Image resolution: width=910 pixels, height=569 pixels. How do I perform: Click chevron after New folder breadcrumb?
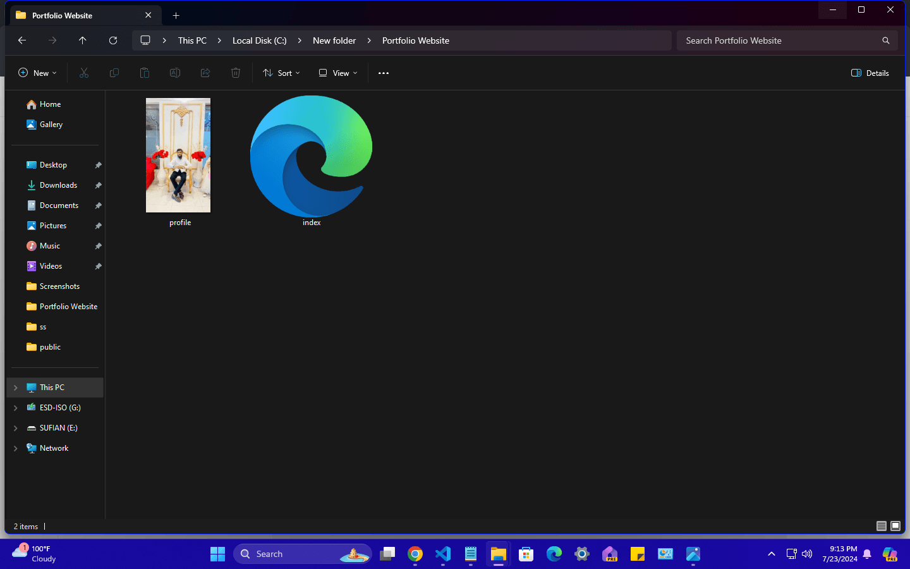(x=369, y=40)
